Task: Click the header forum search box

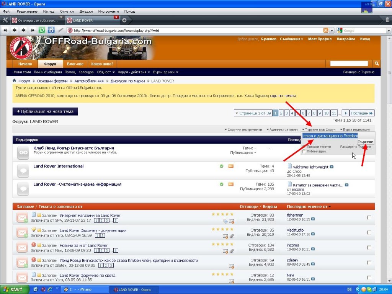Action: point(349,64)
